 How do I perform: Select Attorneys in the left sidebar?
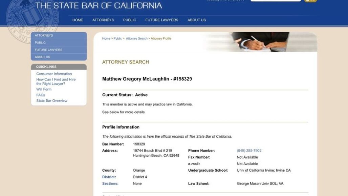point(44,36)
